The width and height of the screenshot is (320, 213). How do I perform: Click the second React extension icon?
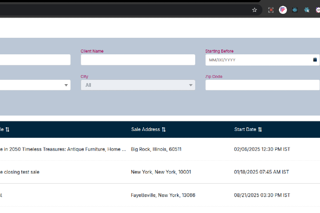point(307,10)
